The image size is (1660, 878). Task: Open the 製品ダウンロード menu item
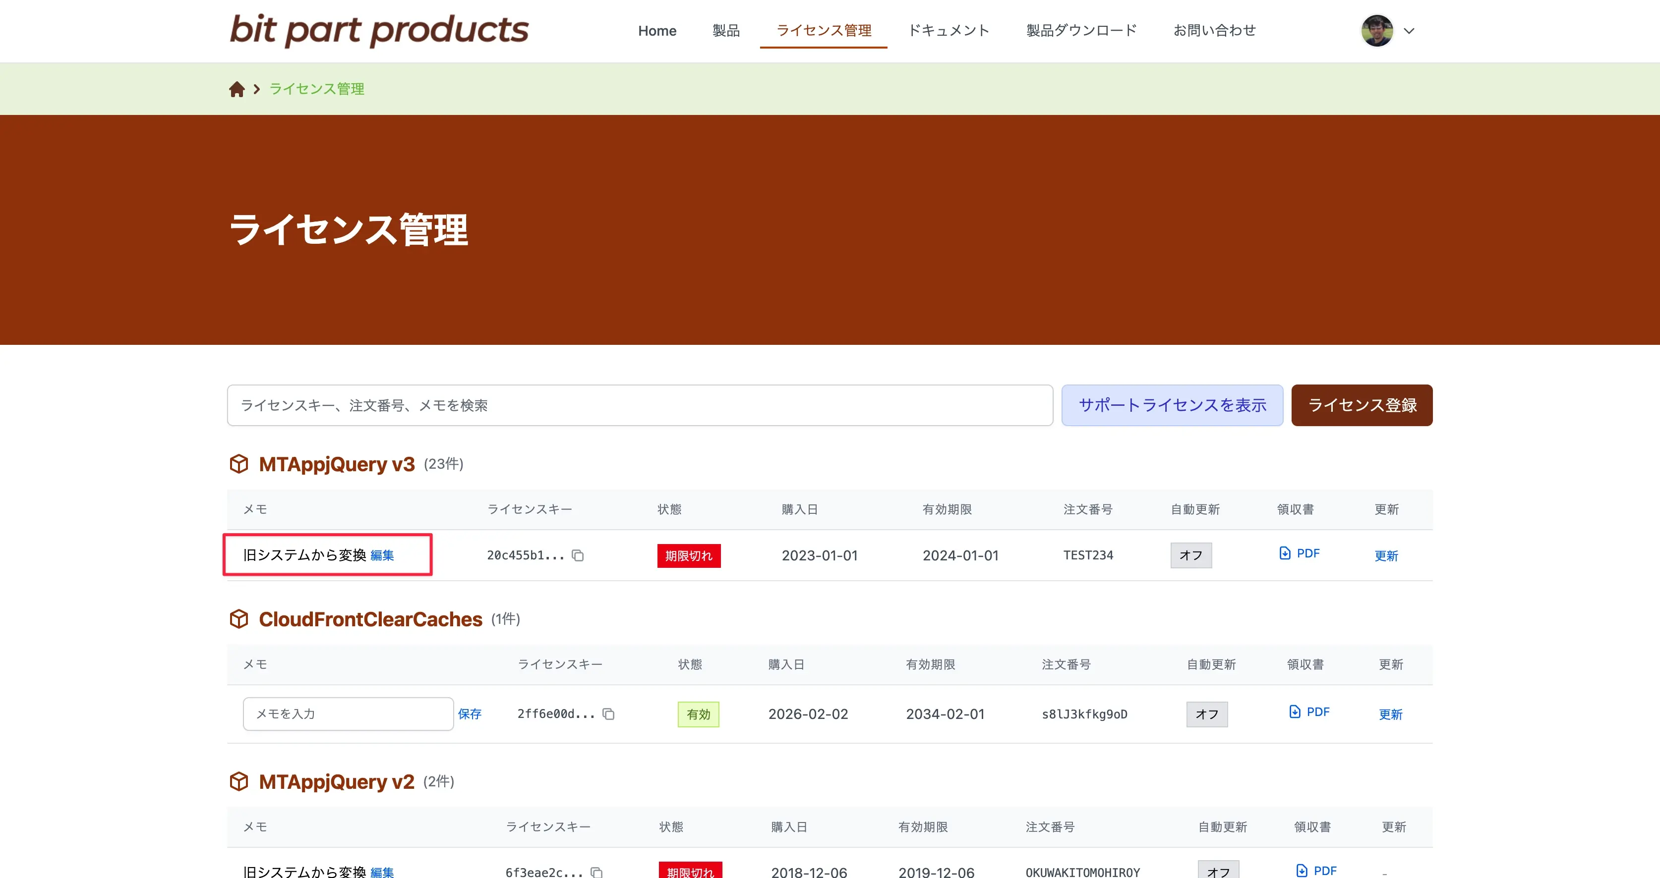pyautogui.click(x=1081, y=30)
